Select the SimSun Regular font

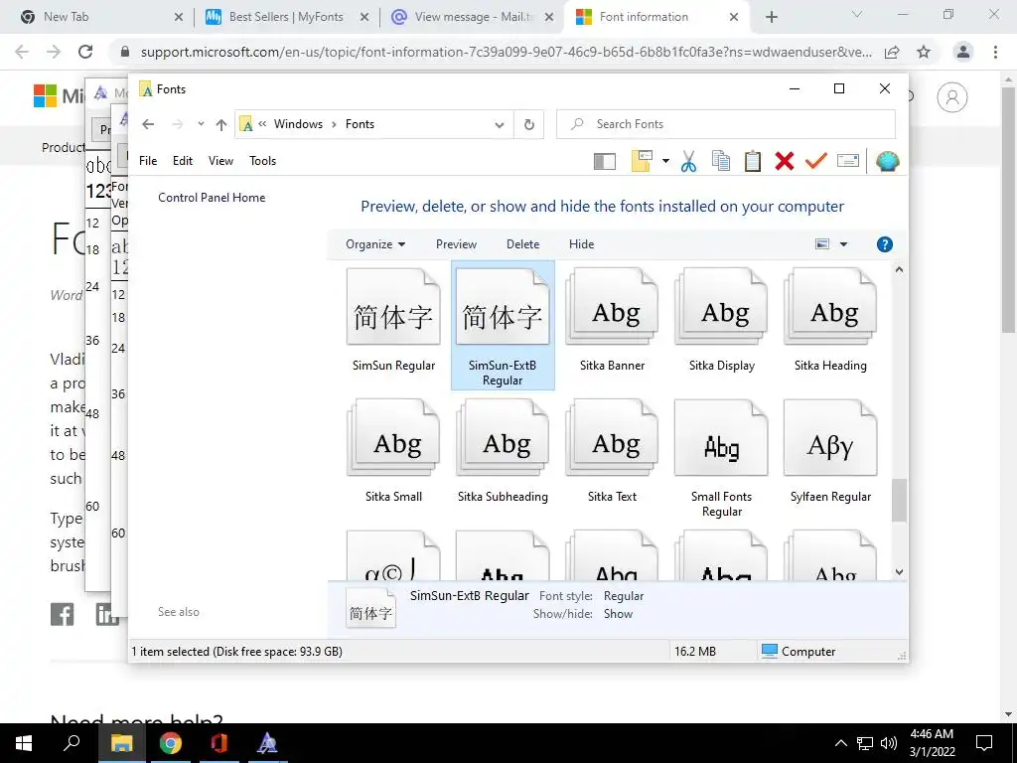(x=393, y=321)
